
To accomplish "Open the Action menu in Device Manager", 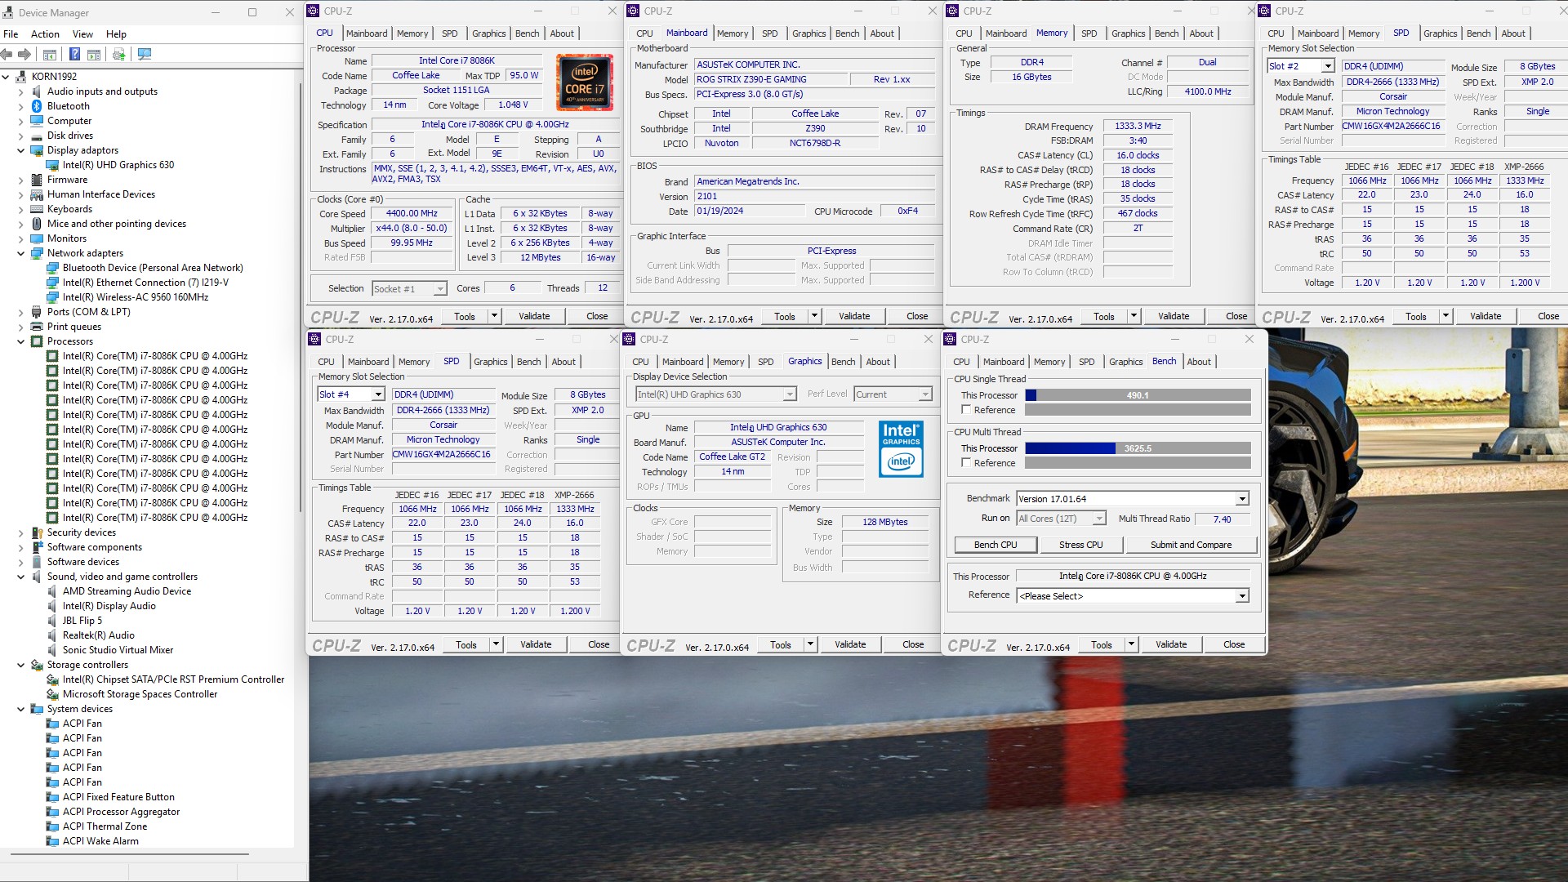I will 45,34.
